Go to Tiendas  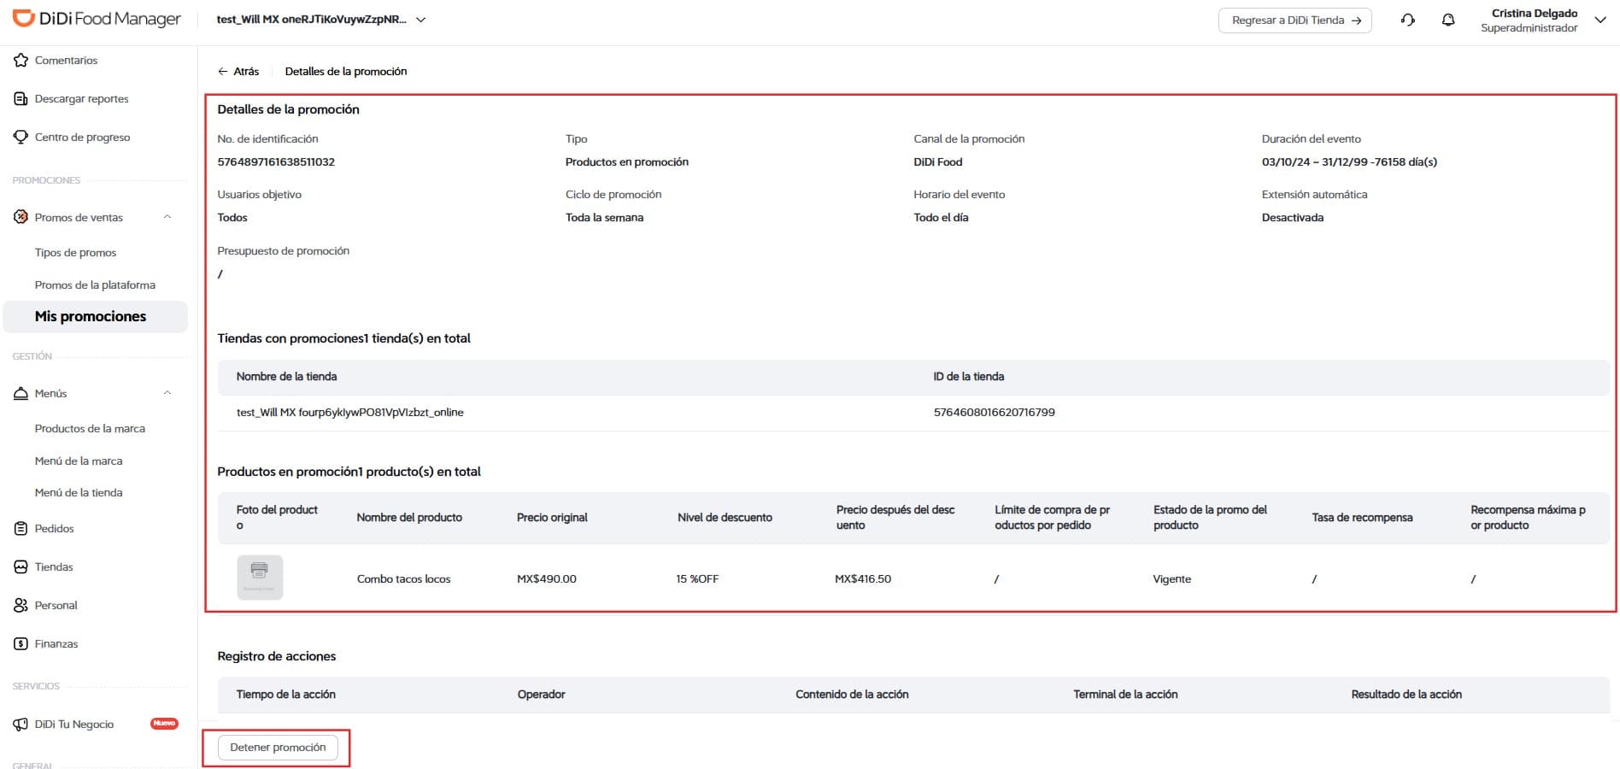coord(54,566)
